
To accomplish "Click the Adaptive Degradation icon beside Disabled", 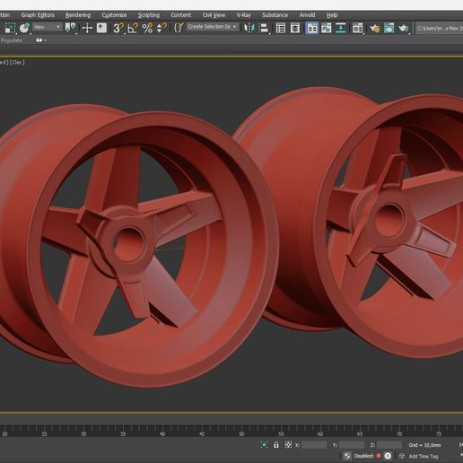I will [347, 456].
